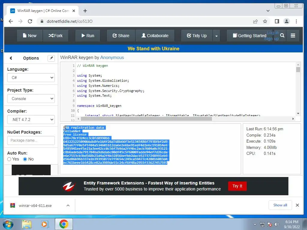307x230 pixels.
Task: Open the Project Type dropdown
Action: tap(31, 99)
